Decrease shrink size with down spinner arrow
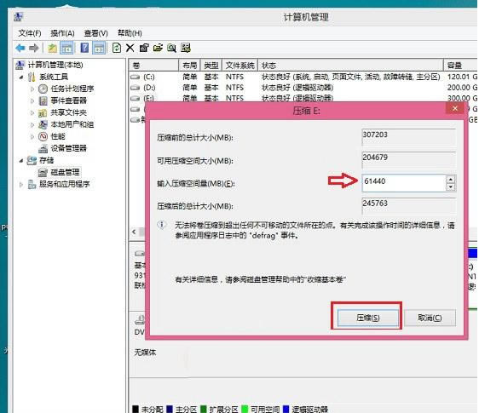The width and height of the screenshot is (479, 413). point(451,186)
